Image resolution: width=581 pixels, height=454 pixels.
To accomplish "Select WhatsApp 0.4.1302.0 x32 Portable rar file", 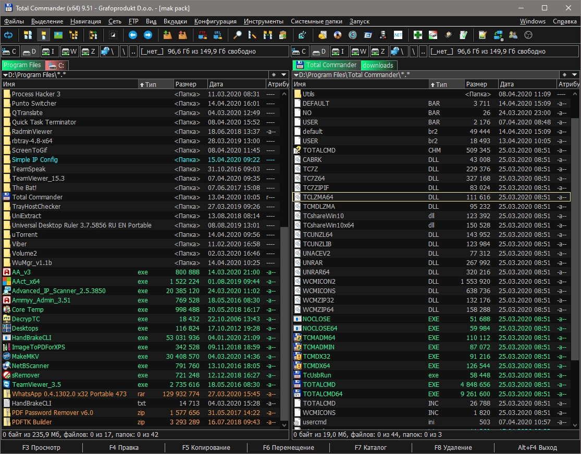I will (x=140, y=394).
